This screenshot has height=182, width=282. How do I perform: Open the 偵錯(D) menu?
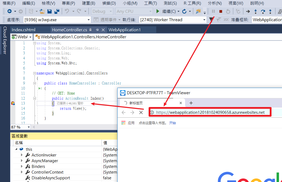tap(109, 3)
